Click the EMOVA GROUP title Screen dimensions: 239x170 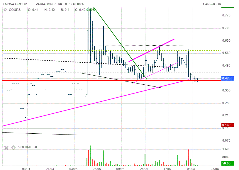(15, 4)
